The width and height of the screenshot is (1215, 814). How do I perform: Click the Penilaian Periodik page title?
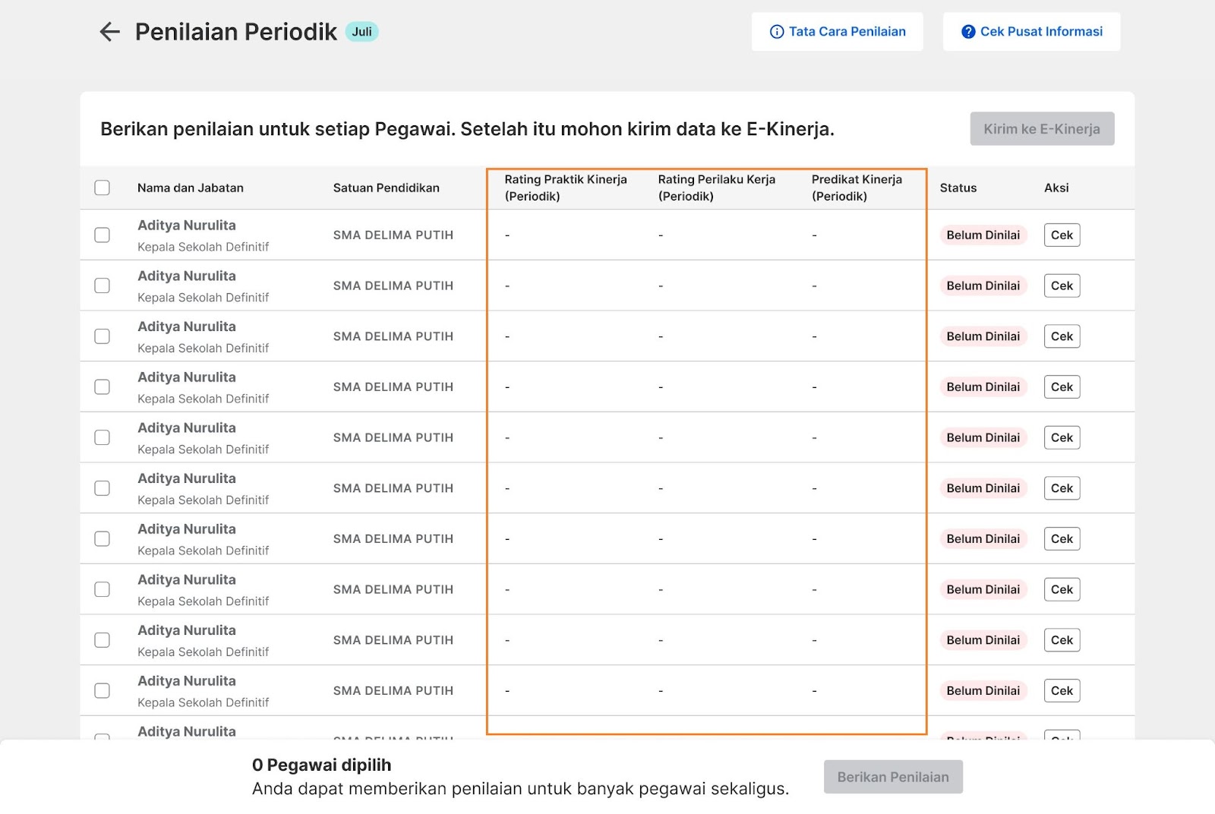coord(236,32)
